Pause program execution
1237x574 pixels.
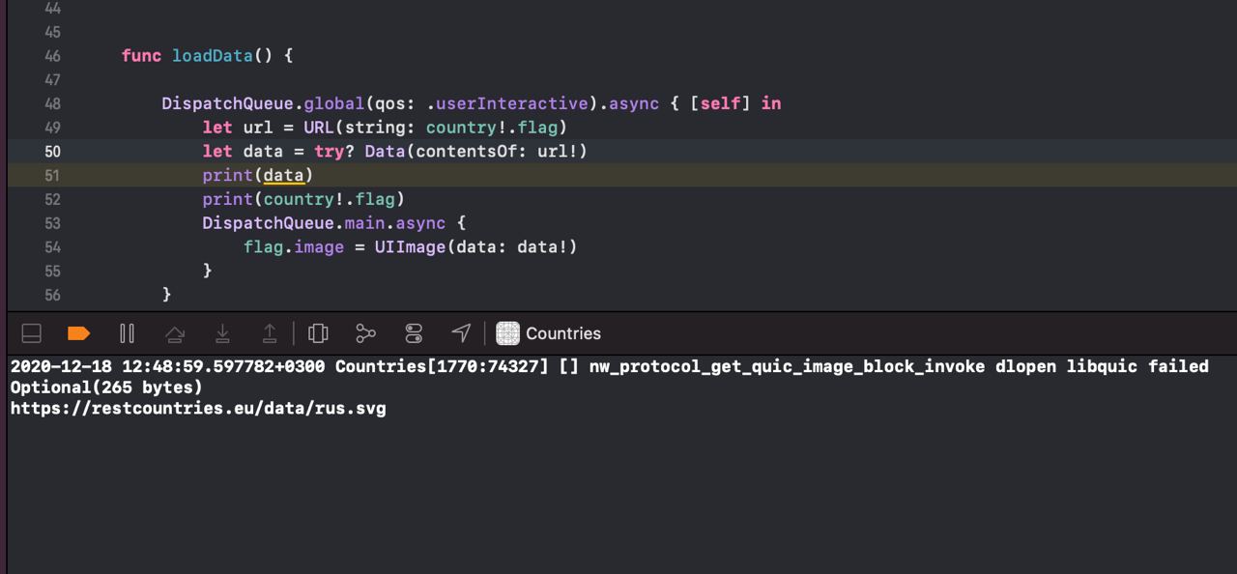tap(127, 333)
